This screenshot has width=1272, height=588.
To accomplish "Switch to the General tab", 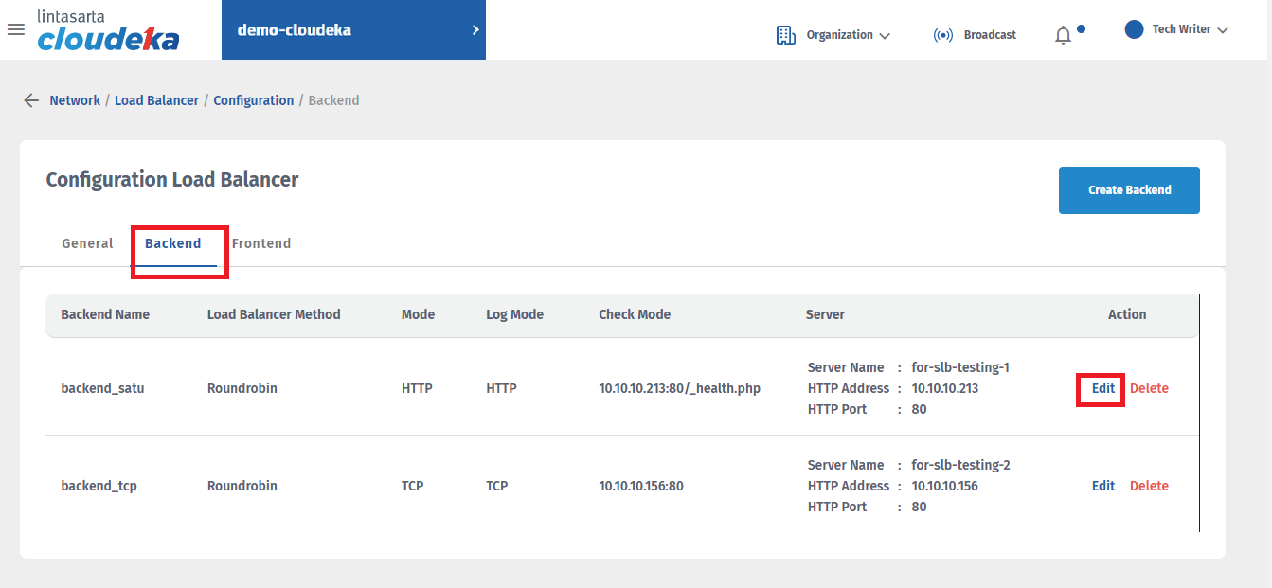I will (87, 243).
